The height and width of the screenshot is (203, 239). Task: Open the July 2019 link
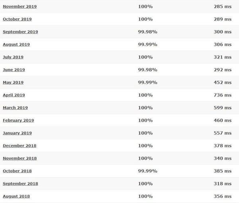pos(13,57)
